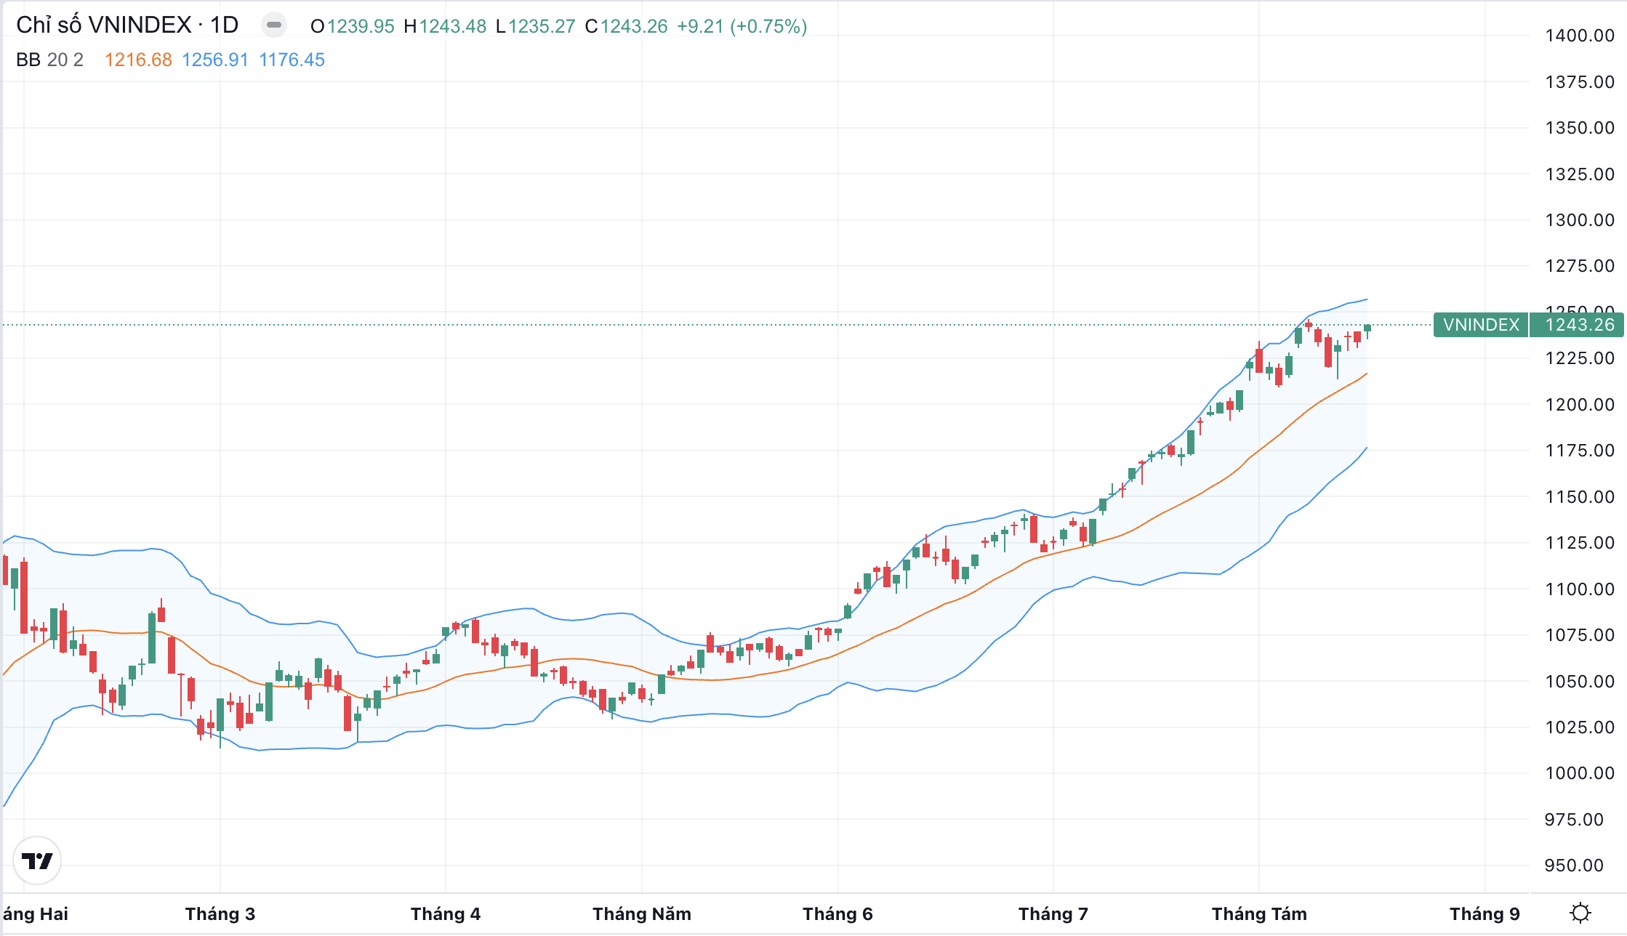Image resolution: width=1627 pixels, height=936 pixels.
Task: Click the orange BB basis value 1216.68
Action: pos(138,60)
